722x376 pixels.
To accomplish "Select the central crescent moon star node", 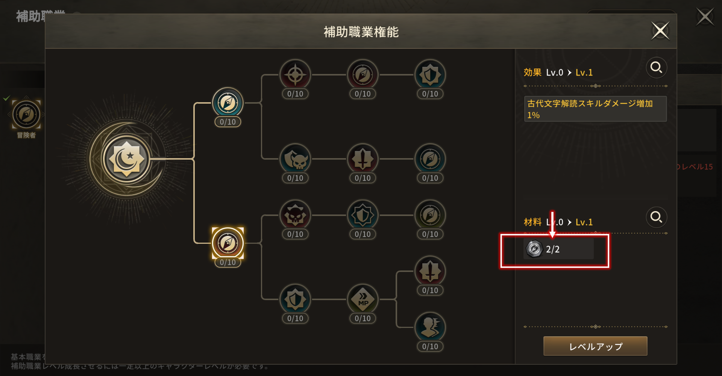I will (126, 159).
